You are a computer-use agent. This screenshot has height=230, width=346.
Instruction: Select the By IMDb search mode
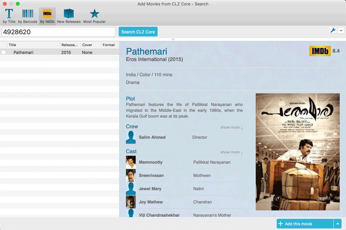pyautogui.click(x=47, y=16)
